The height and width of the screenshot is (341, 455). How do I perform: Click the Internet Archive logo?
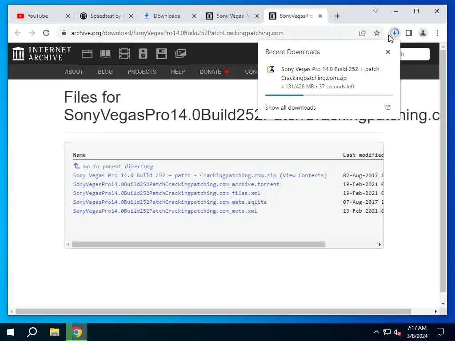[42, 54]
